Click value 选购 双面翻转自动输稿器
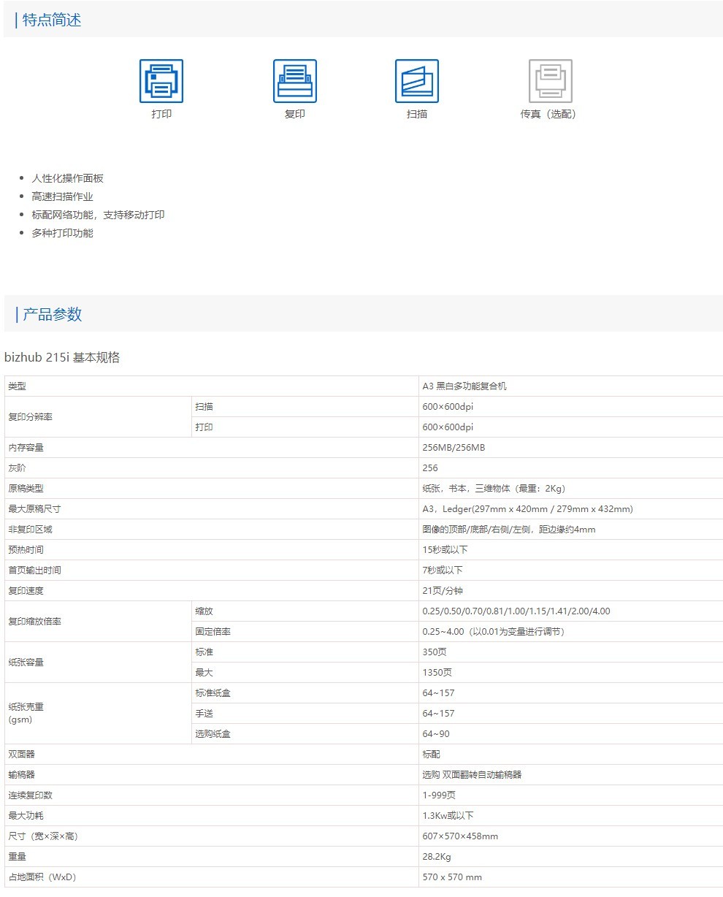This screenshot has height=897, width=723. [472, 775]
